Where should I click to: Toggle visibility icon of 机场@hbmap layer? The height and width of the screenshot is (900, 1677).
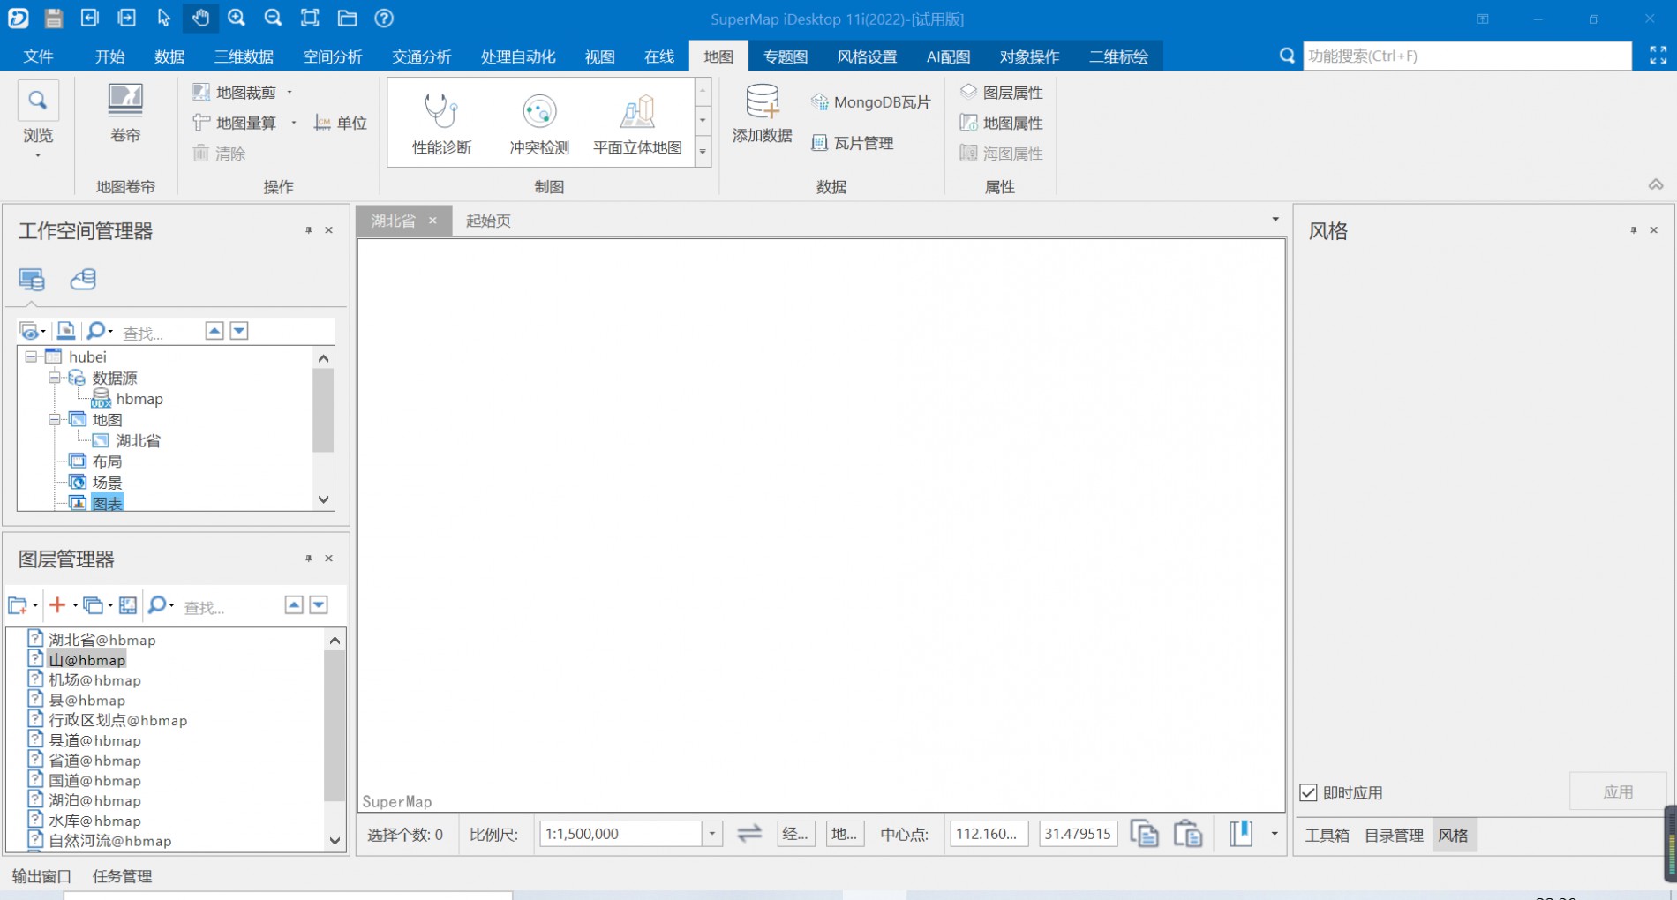(x=35, y=679)
